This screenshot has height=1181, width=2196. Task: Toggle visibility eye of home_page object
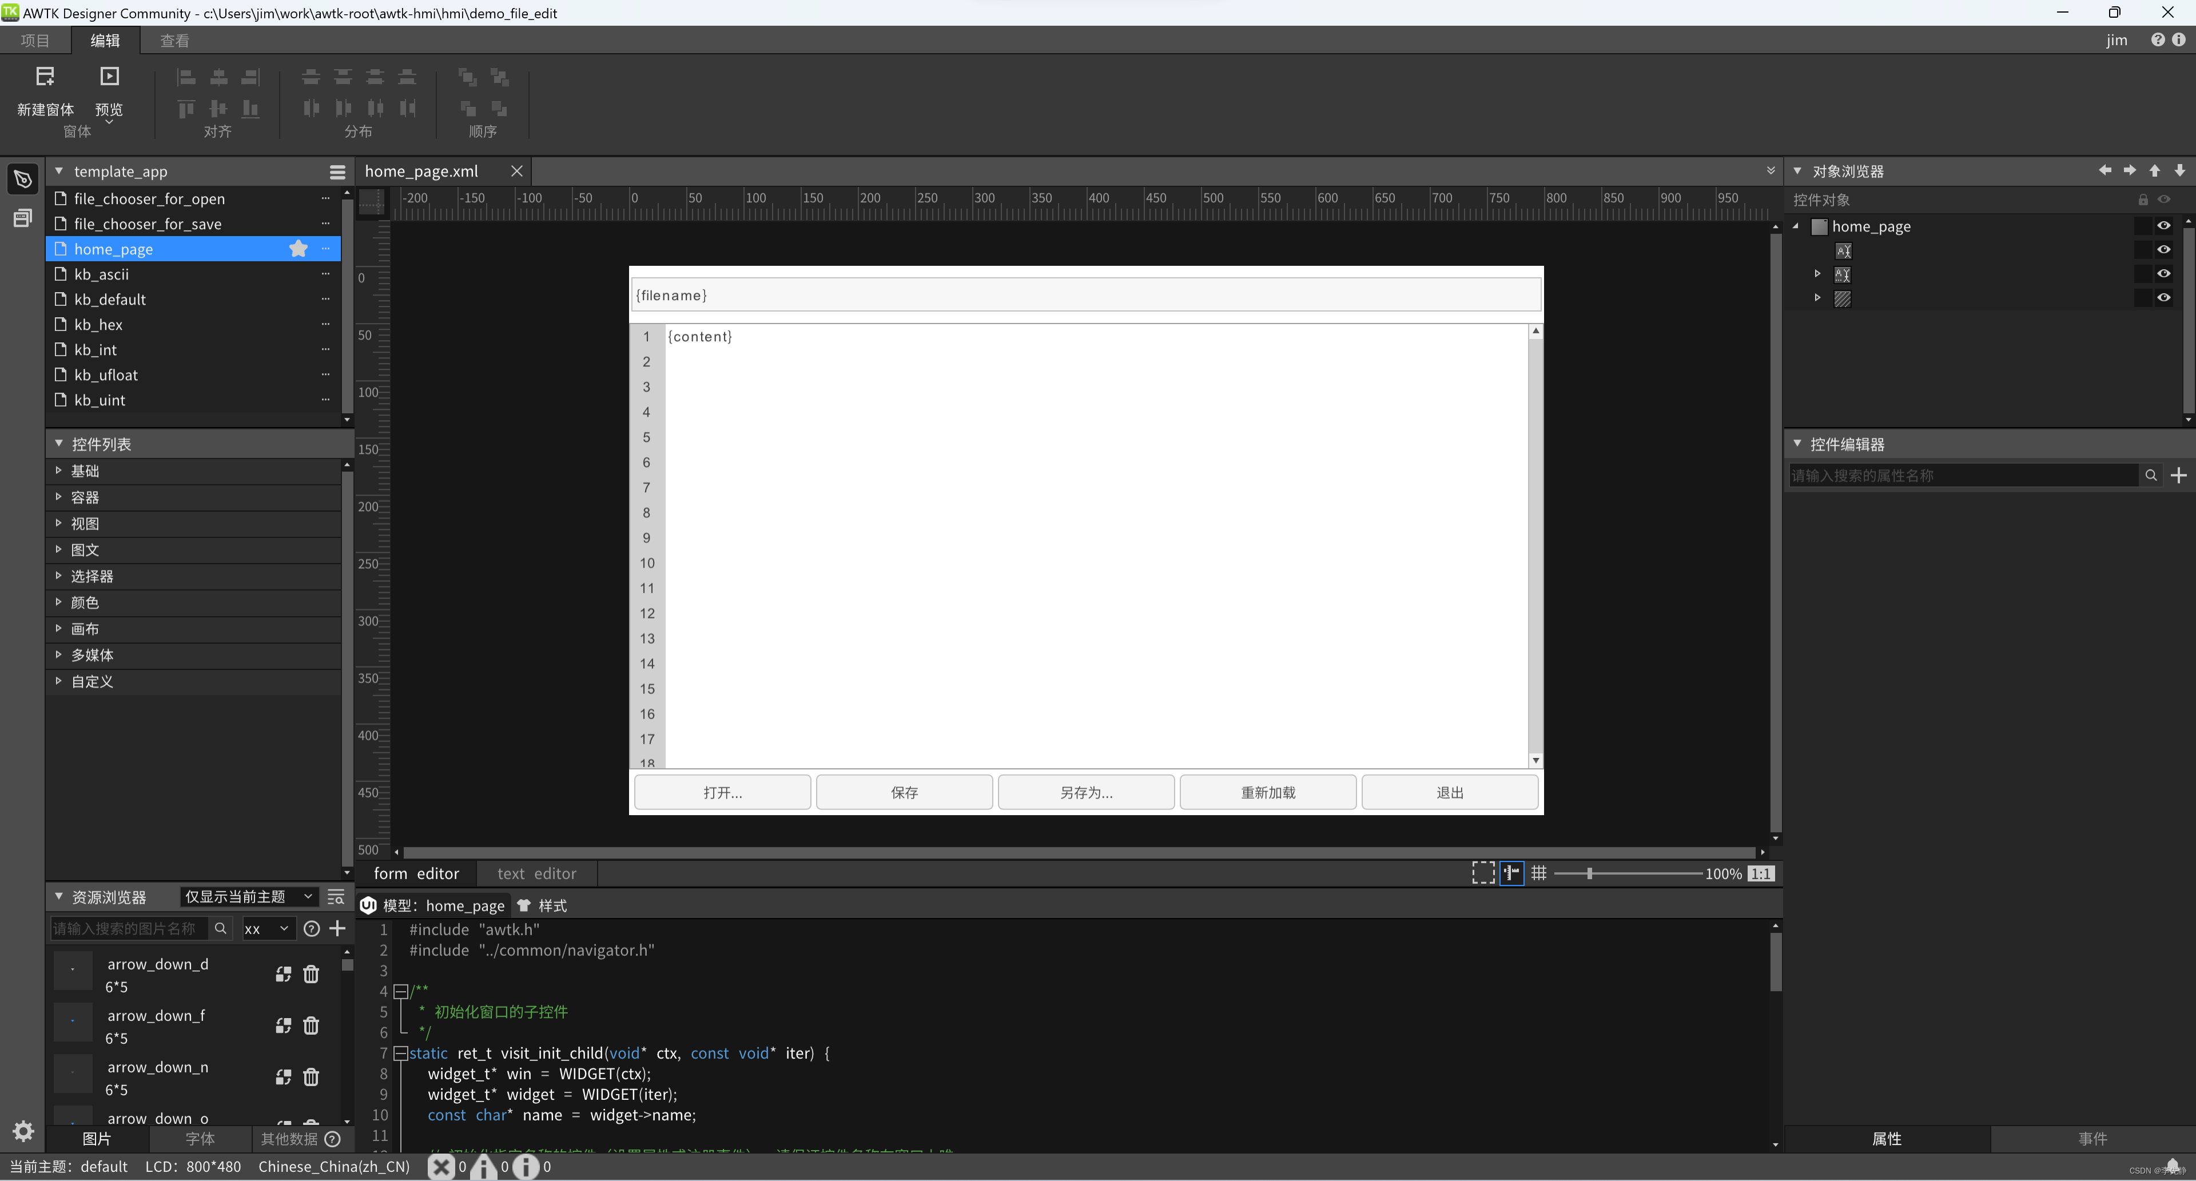(2163, 226)
